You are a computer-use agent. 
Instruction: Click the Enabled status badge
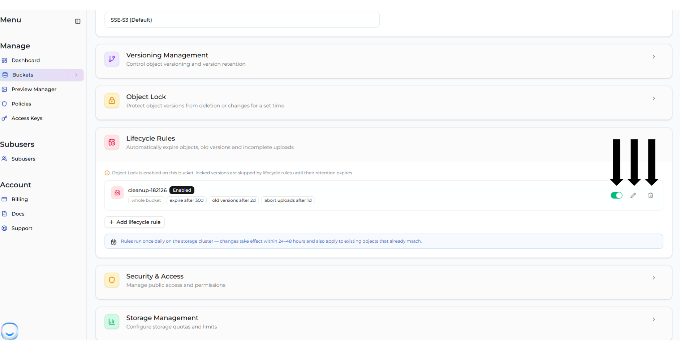click(x=182, y=190)
